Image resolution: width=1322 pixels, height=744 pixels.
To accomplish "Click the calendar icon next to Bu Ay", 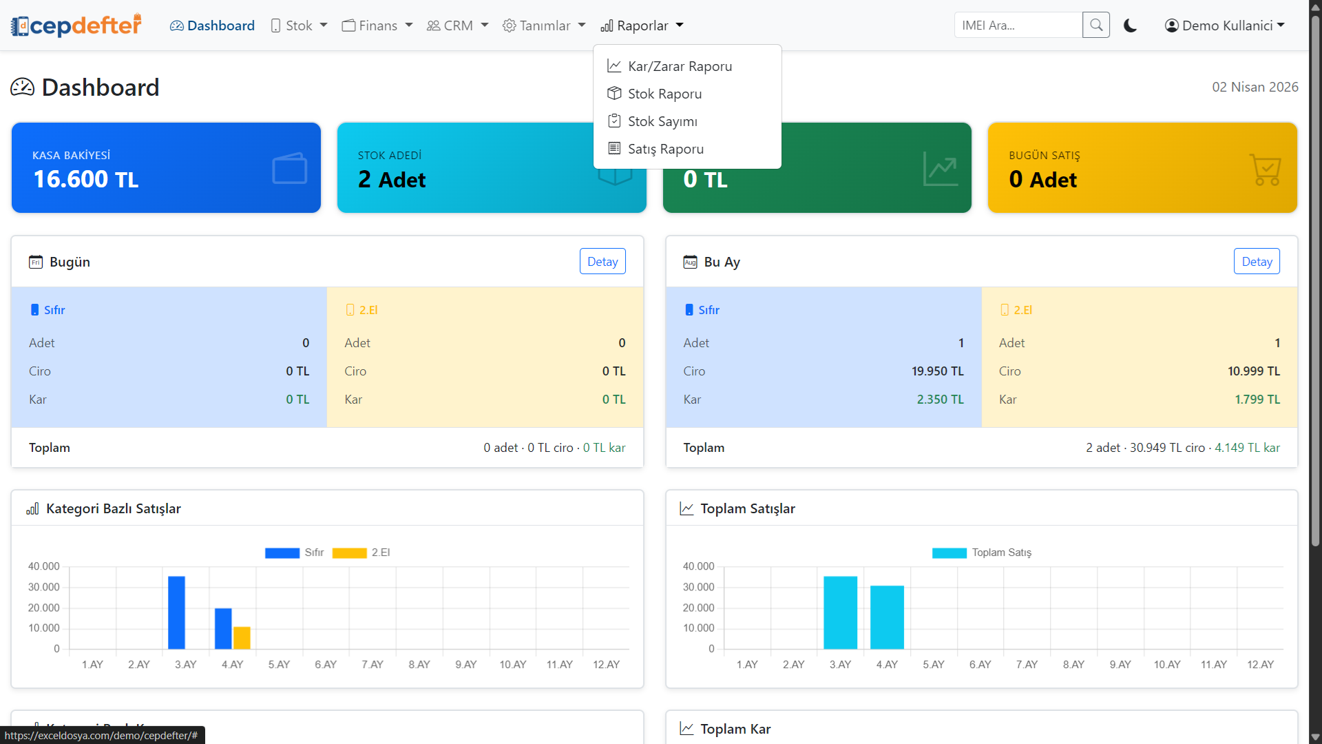I will pyautogui.click(x=690, y=262).
